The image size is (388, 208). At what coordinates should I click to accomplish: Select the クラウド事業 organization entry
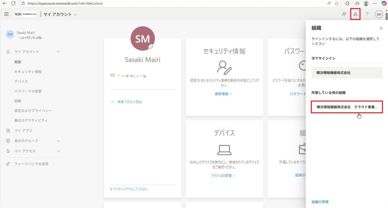click(346, 107)
